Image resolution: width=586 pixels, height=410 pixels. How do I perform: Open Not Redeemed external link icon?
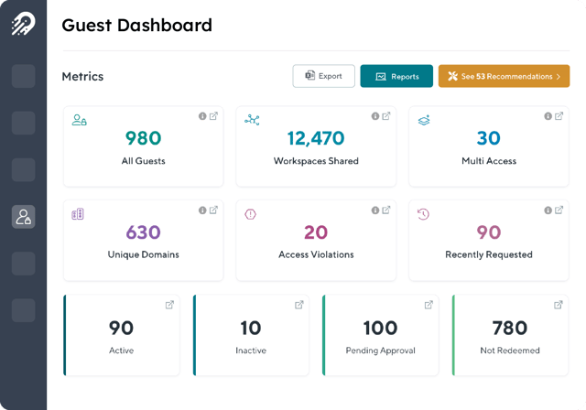tap(558, 305)
